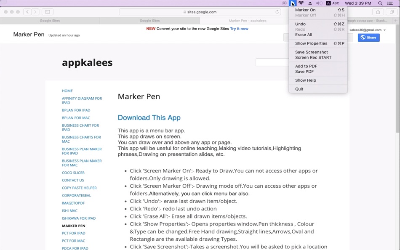Screen dimensions: 400x250
Task: Open BUSINESS CHARTS FOR MAC link
Action: point(81,139)
